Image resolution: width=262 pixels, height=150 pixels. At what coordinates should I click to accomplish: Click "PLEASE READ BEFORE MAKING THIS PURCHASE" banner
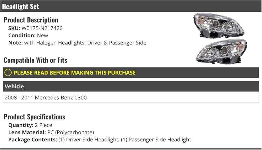75,73
